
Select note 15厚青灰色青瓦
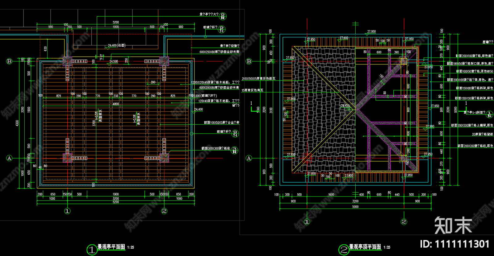(x=253, y=90)
